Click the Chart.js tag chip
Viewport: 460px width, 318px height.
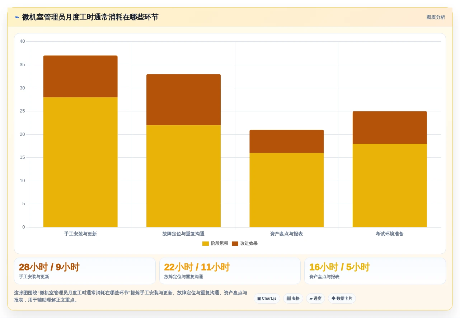click(x=267, y=299)
